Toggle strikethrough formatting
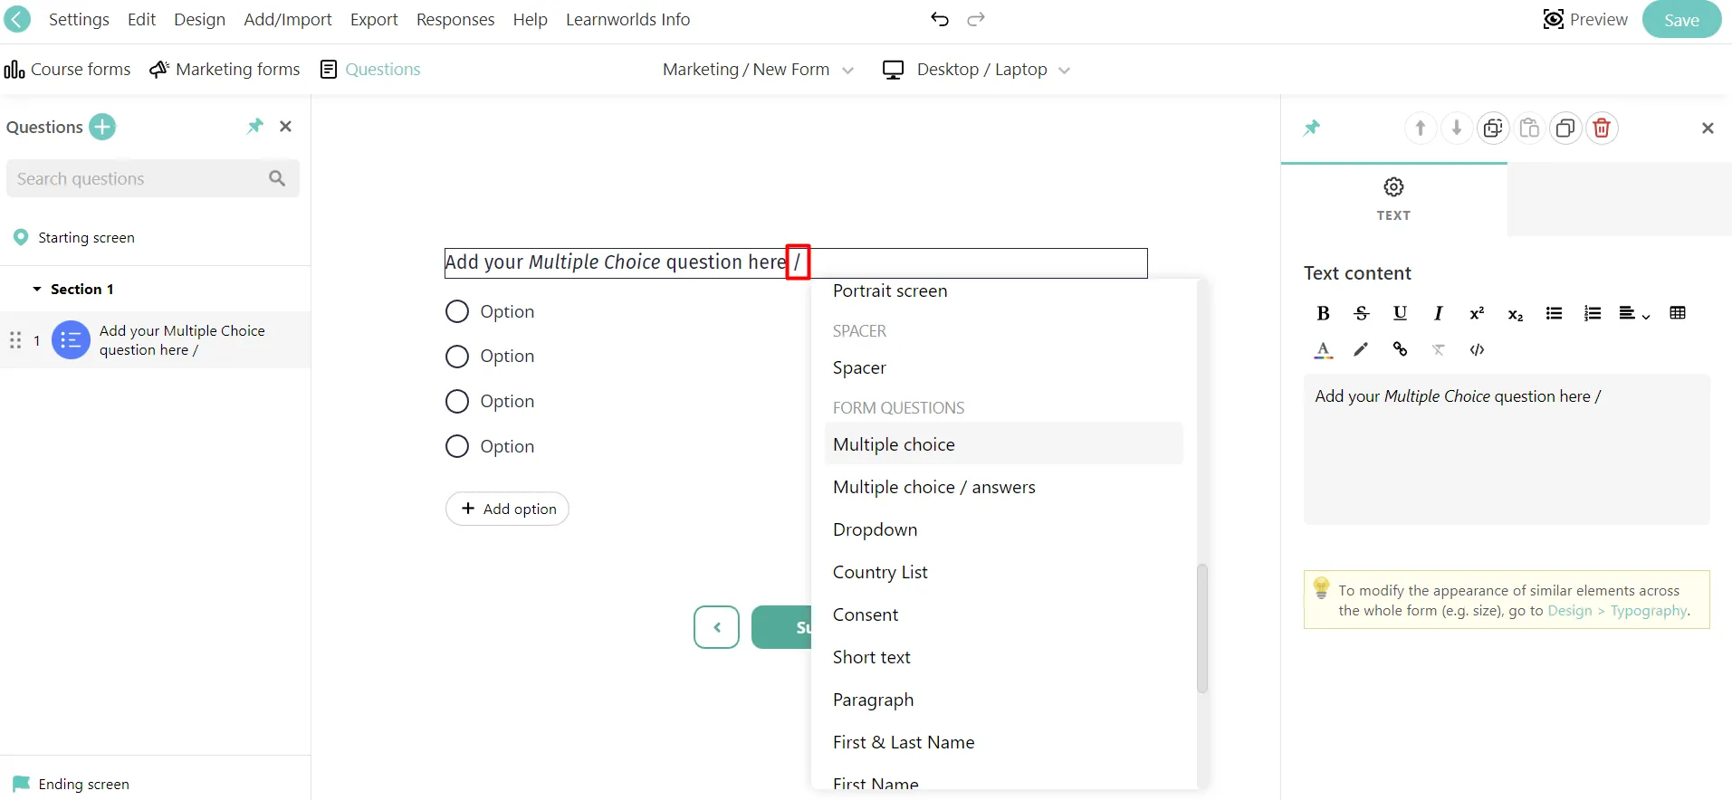 1361,313
